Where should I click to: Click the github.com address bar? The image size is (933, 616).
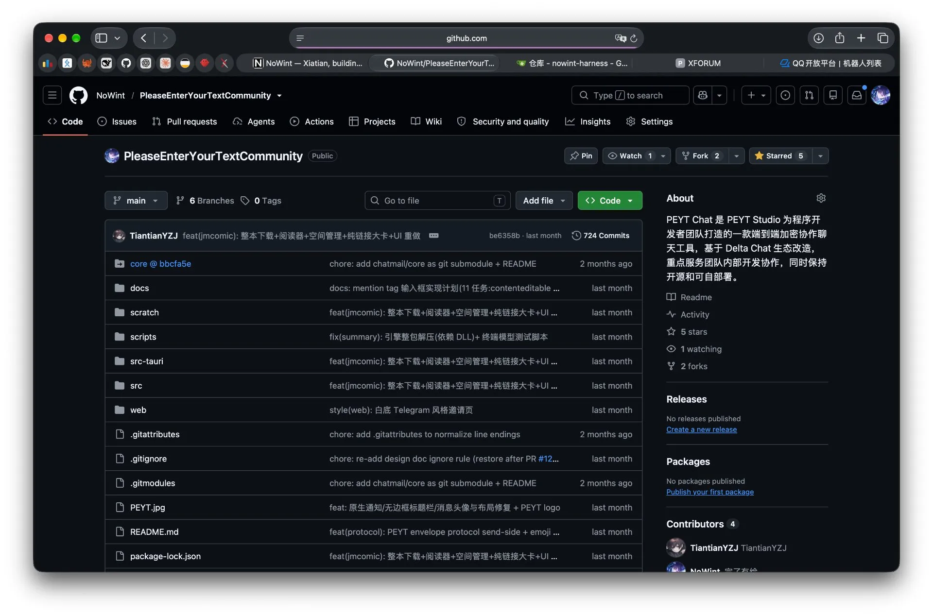466,38
